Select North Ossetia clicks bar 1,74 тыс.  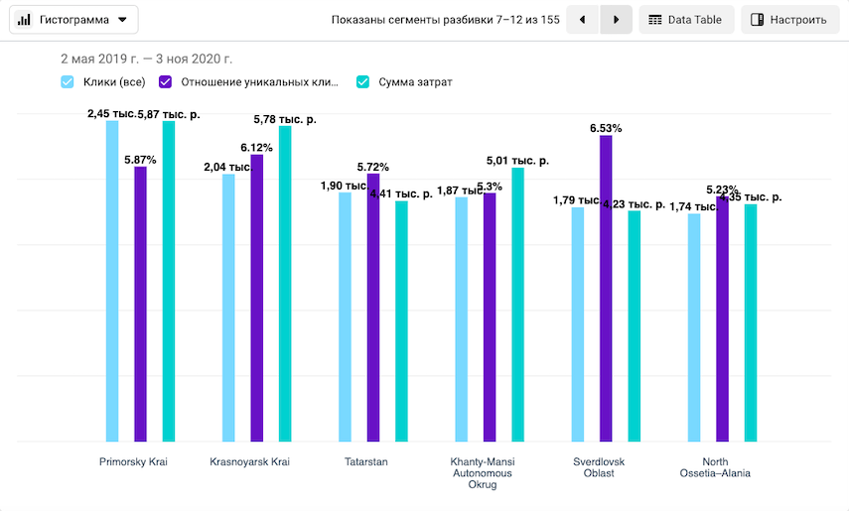point(694,327)
